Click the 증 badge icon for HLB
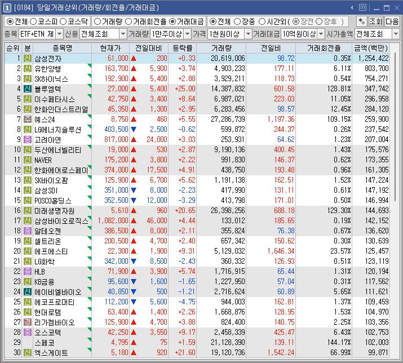The image size is (403, 363). [28, 272]
